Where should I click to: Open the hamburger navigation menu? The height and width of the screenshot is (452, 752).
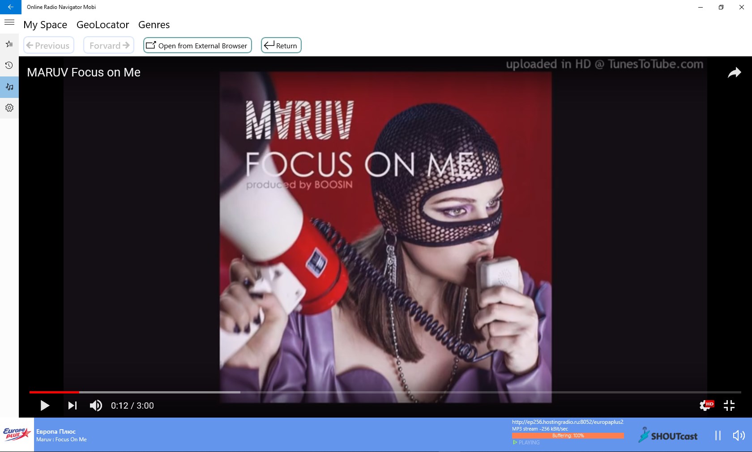pyautogui.click(x=9, y=22)
